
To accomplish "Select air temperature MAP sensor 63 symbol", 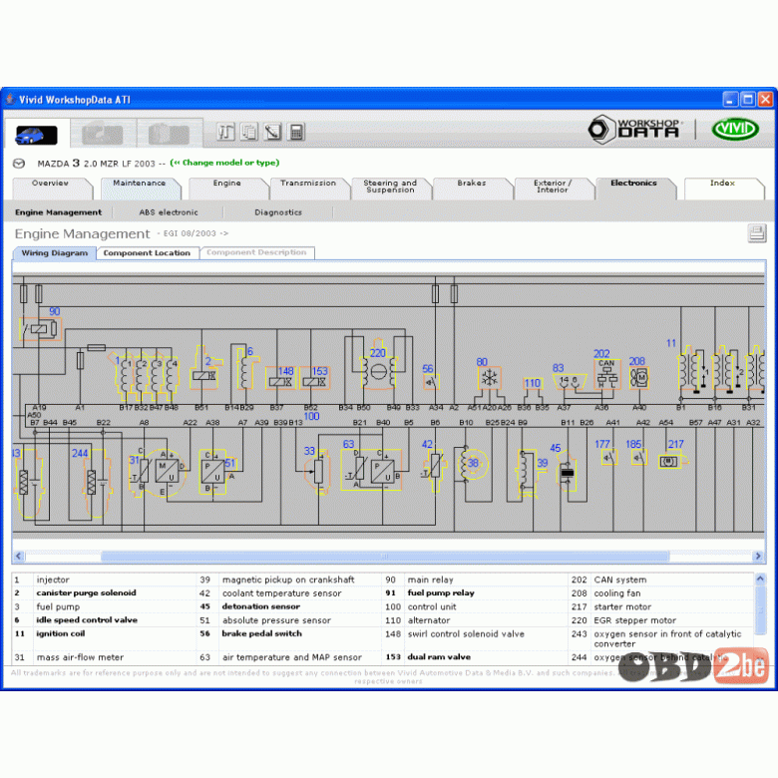I will point(371,471).
